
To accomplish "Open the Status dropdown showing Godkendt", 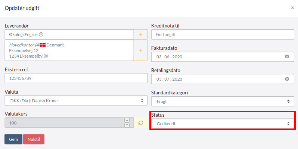I will [223, 124].
